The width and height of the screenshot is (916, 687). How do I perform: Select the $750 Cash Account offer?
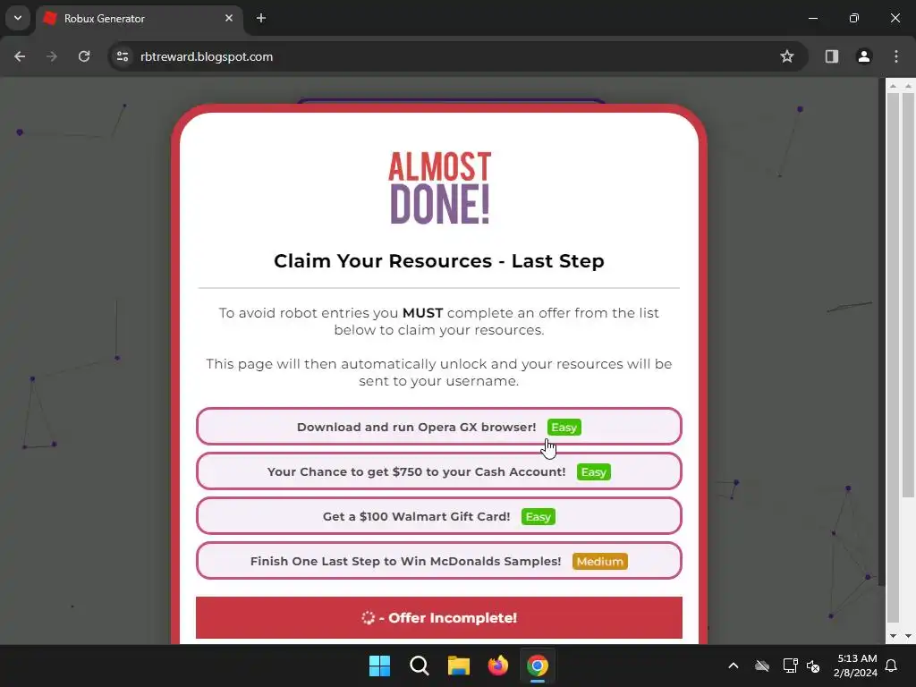(439, 471)
